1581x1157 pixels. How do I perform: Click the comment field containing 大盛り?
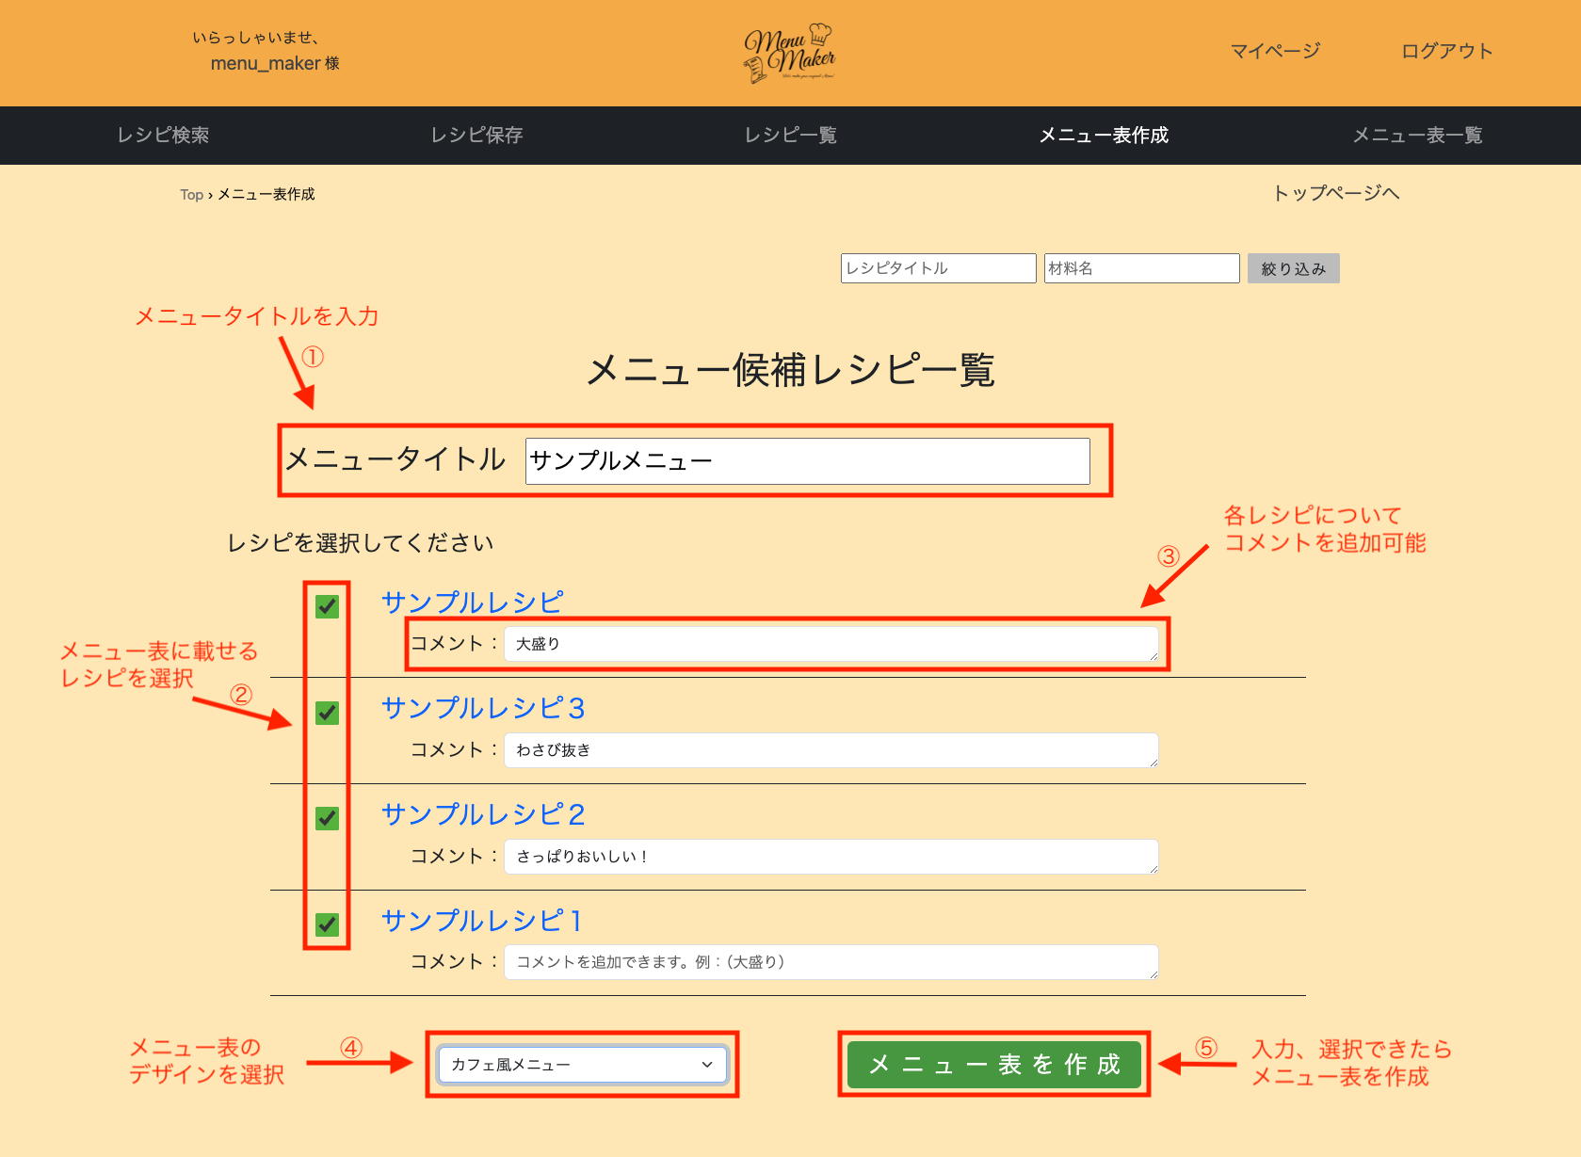(x=831, y=644)
